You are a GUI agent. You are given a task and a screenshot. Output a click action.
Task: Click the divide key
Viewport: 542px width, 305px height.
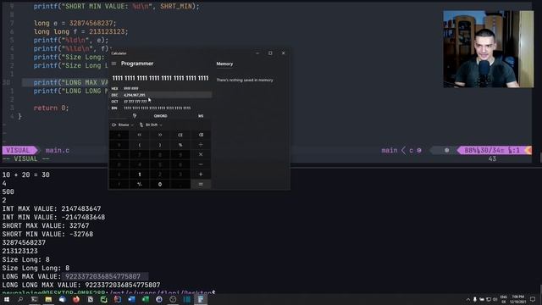coord(201,145)
